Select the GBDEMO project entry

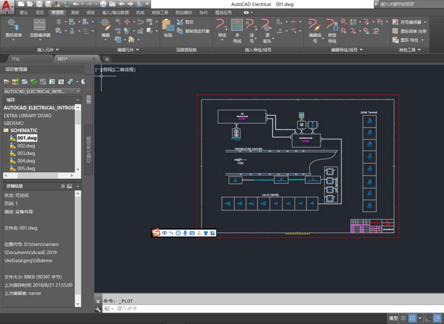click(x=14, y=123)
